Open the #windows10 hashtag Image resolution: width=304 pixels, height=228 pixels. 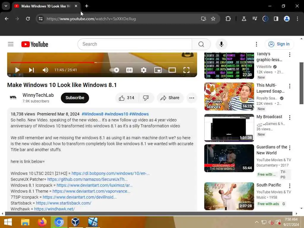116,114
